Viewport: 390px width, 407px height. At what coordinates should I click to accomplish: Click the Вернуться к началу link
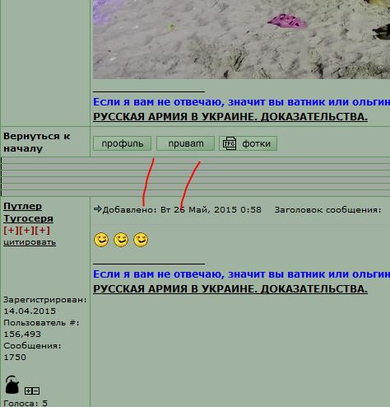pyautogui.click(x=37, y=143)
